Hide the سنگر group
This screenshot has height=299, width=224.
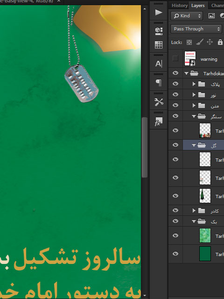tap(175, 116)
